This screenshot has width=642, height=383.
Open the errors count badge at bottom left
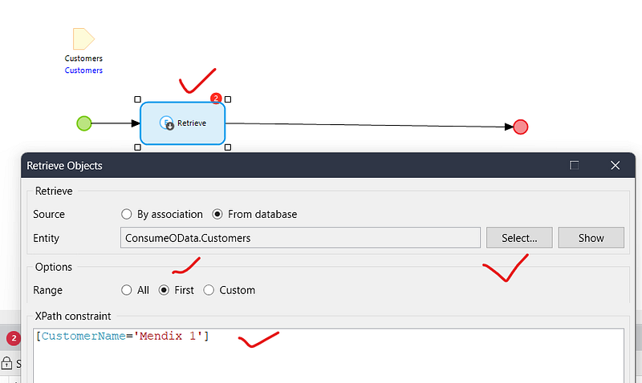13,338
